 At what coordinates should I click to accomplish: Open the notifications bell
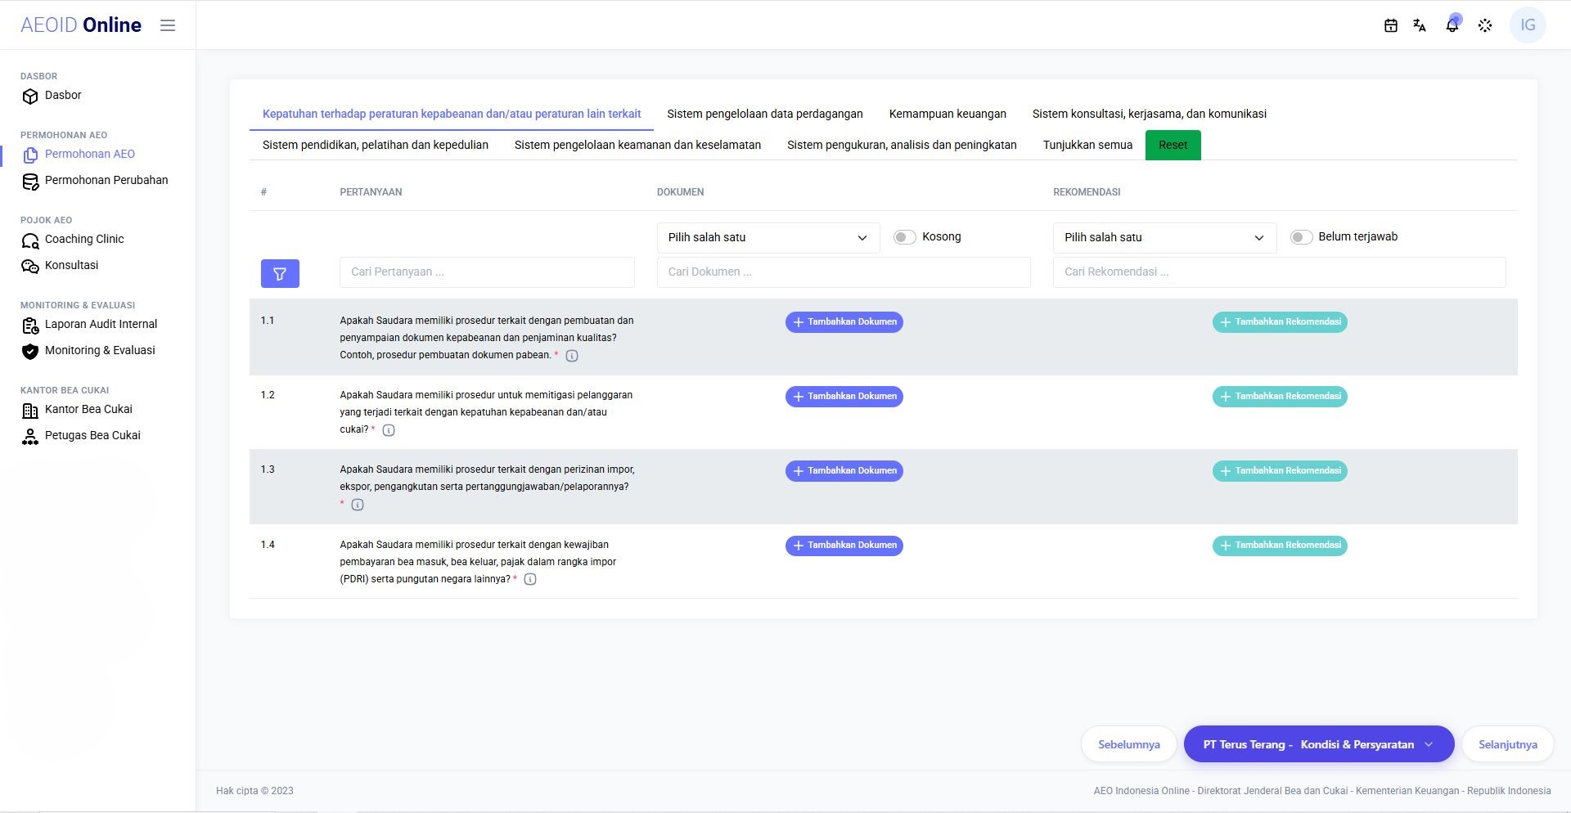pyautogui.click(x=1452, y=25)
